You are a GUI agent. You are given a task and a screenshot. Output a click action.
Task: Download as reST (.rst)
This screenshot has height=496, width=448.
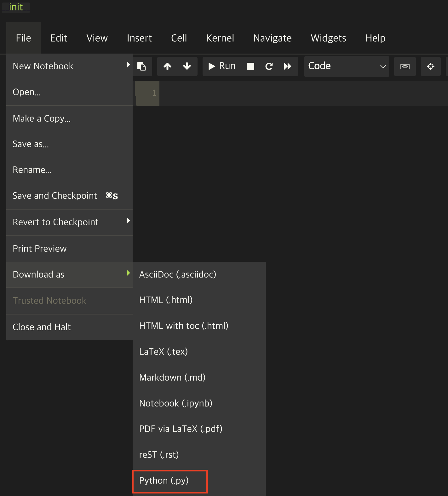click(x=199, y=455)
